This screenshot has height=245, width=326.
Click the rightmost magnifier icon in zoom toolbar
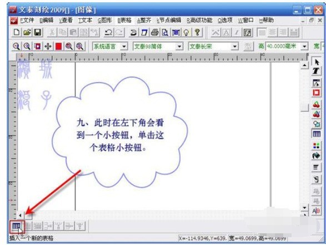click(80, 46)
